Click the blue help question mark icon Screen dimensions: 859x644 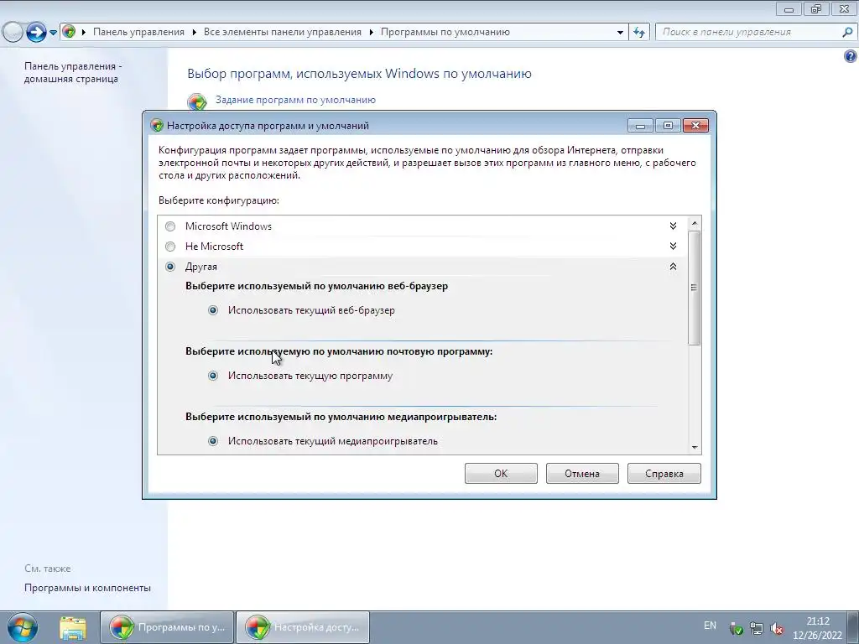[x=850, y=56]
